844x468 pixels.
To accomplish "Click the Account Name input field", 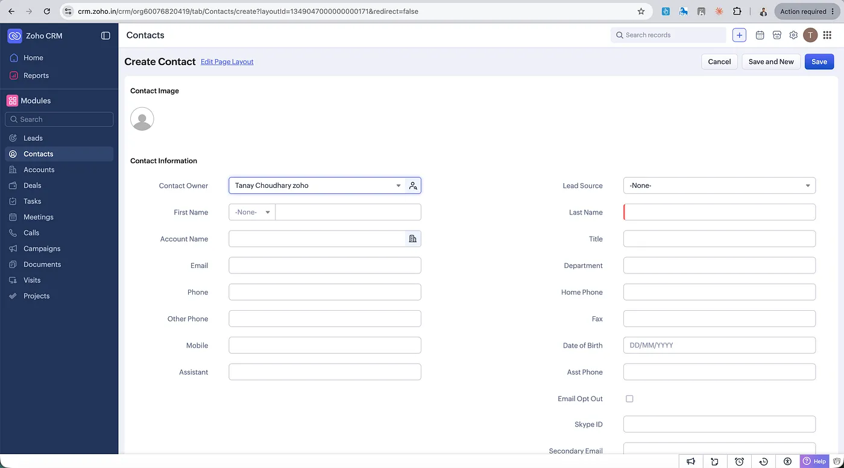I will pyautogui.click(x=317, y=239).
